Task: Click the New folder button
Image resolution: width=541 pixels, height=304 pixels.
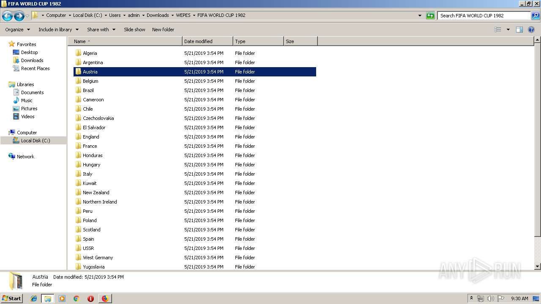Action: [163, 30]
